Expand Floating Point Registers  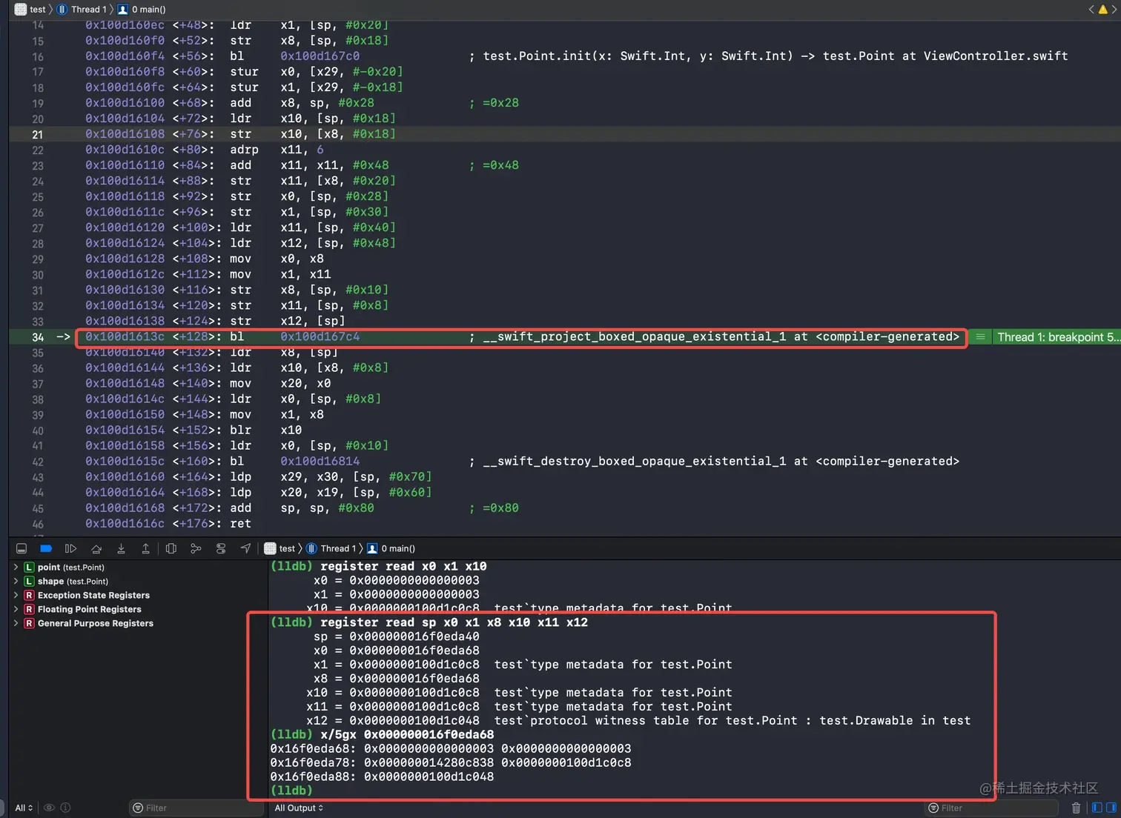click(16, 609)
